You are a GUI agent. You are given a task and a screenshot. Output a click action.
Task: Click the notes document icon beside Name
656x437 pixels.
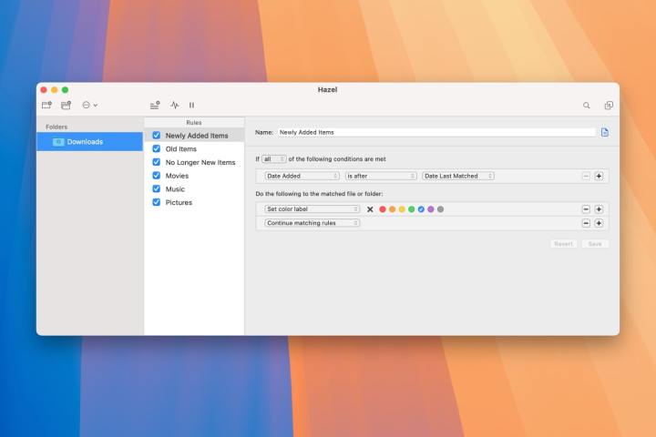pyautogui.click(x=604, y=132)
